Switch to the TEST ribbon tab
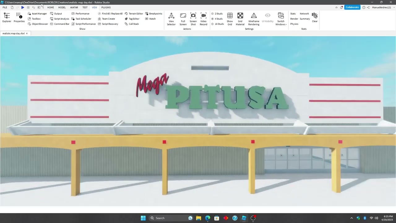Image resolution: width=396 pixels, height=223 pixels. click(x=85, y=7)
